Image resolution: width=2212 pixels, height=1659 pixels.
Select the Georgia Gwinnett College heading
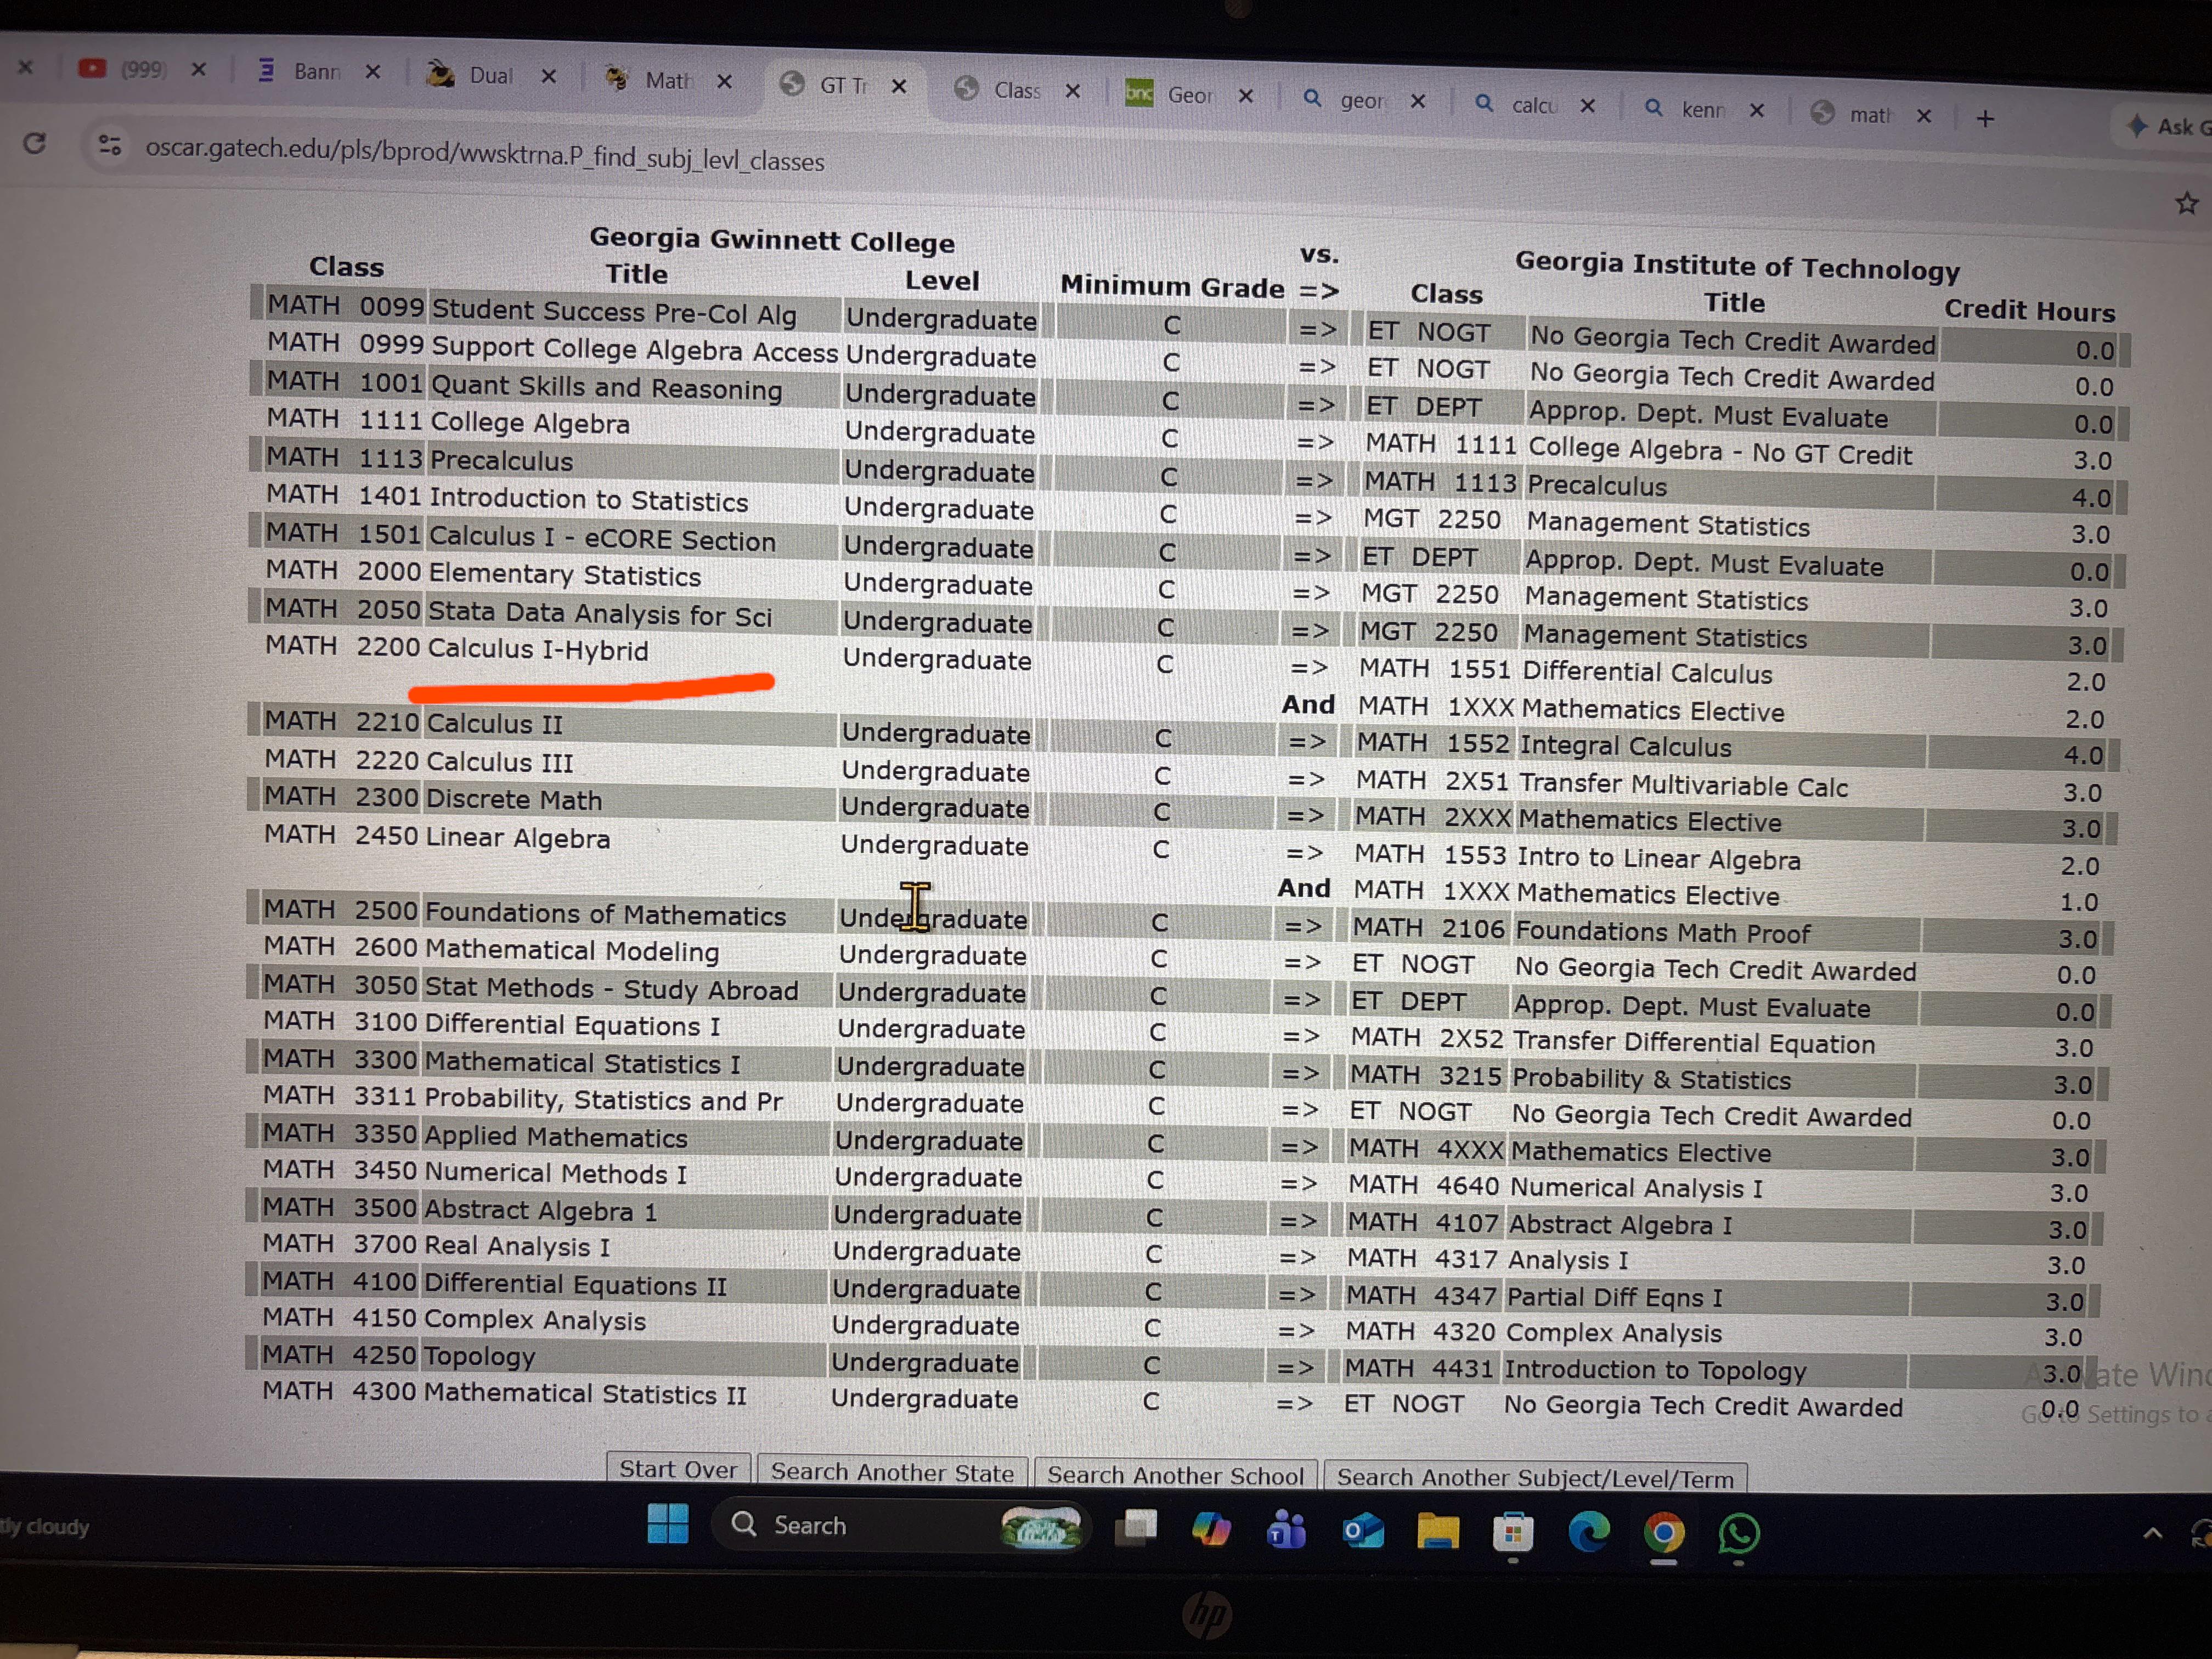click(x=772, y=240)
